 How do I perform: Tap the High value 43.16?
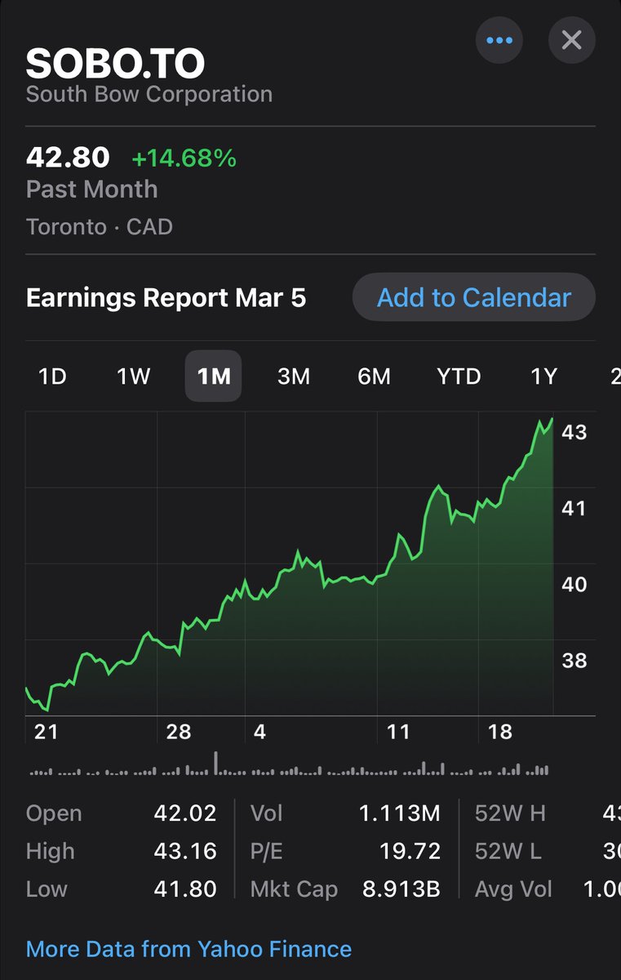(185, 851)
